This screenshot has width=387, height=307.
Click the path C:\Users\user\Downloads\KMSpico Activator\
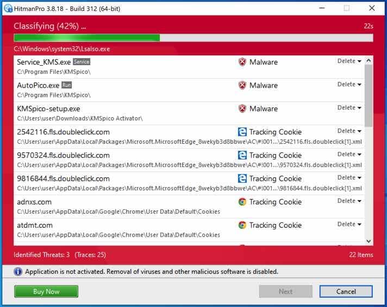80,118
